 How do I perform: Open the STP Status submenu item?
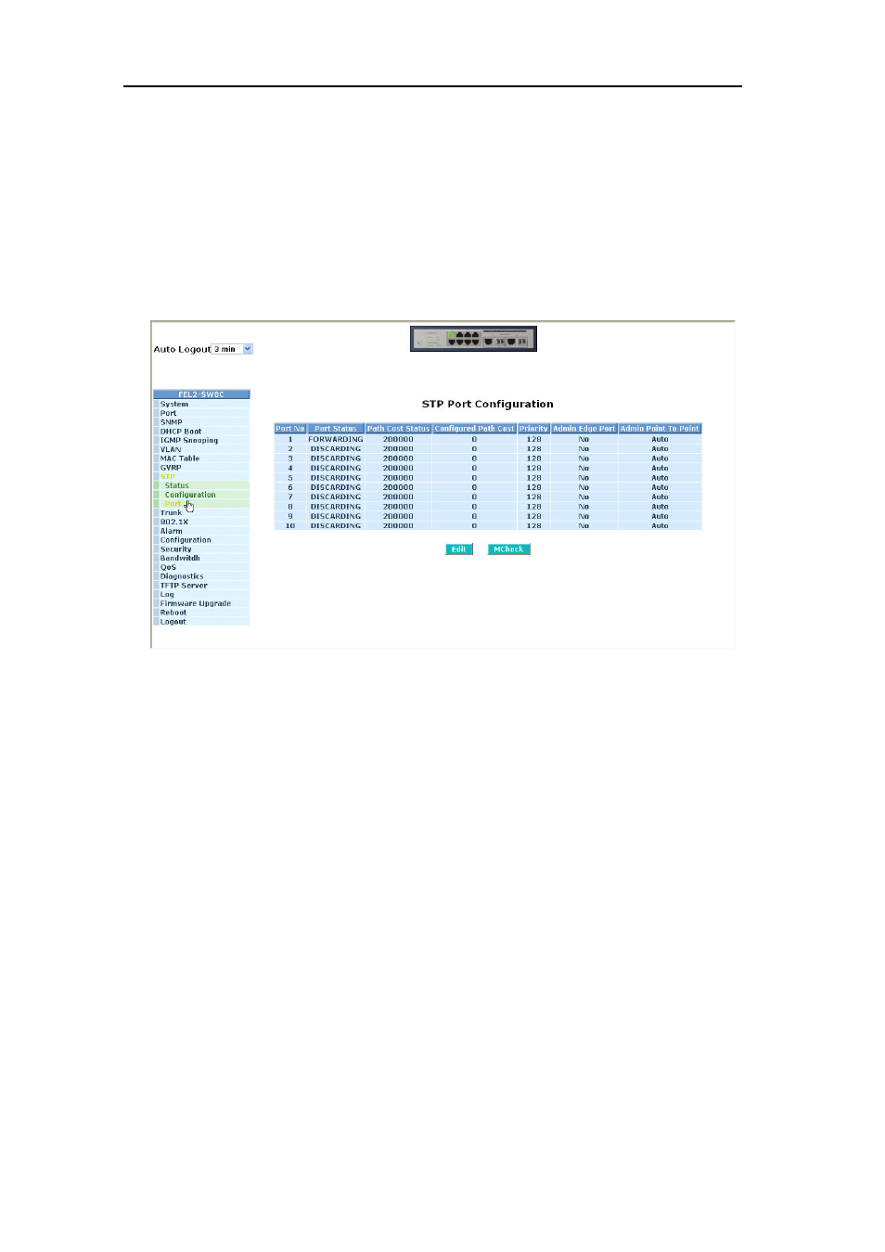point(176,485)
